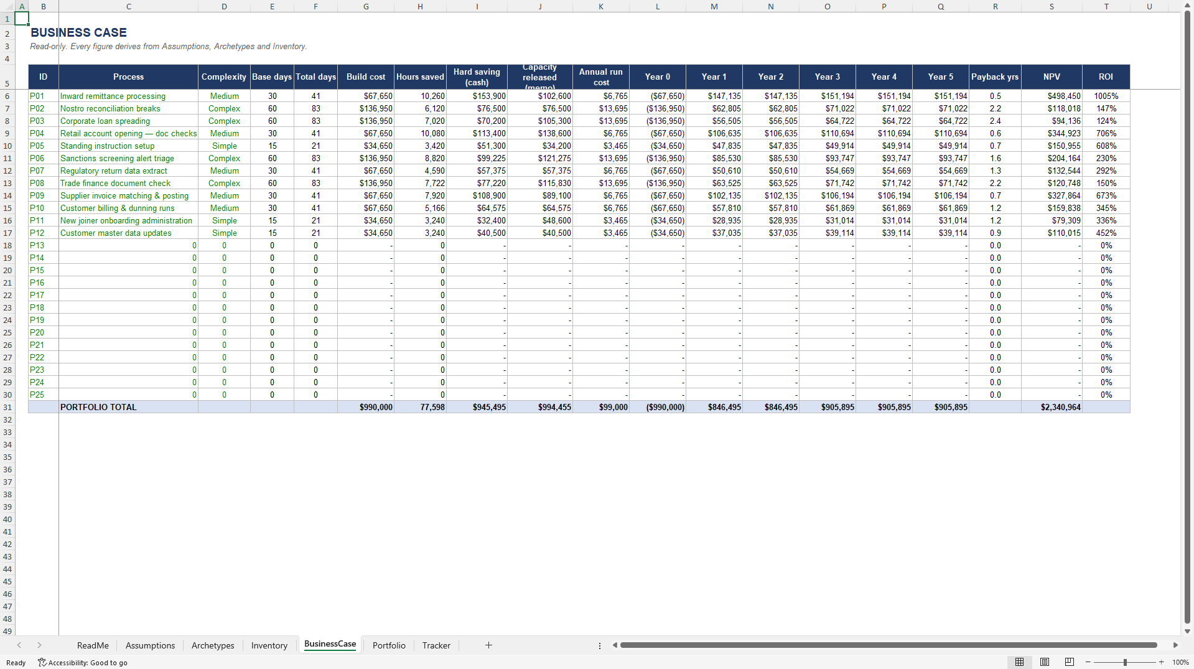Show next sheet tabs arrow
Image resolution: width=1194 pixels, height=669 pixels.
coord(39,645)
